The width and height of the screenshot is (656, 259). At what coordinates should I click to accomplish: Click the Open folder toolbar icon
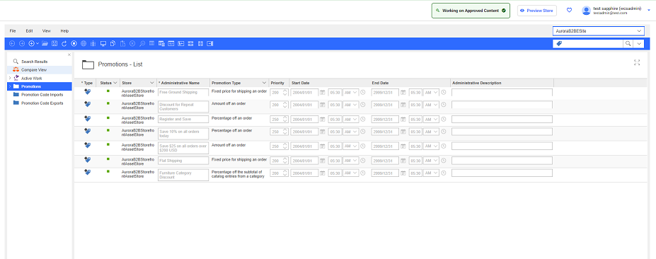coord(45,43)
